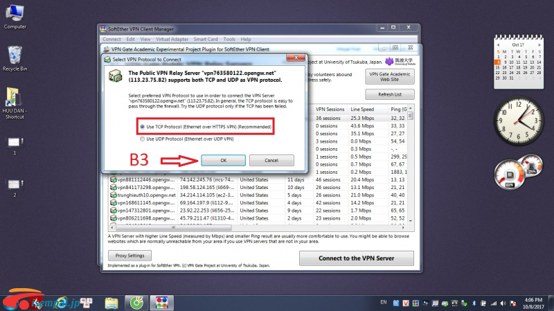Open Computer desktop icon
The image size is (554, 311).
pyautogui.click(x=15, y=17)
